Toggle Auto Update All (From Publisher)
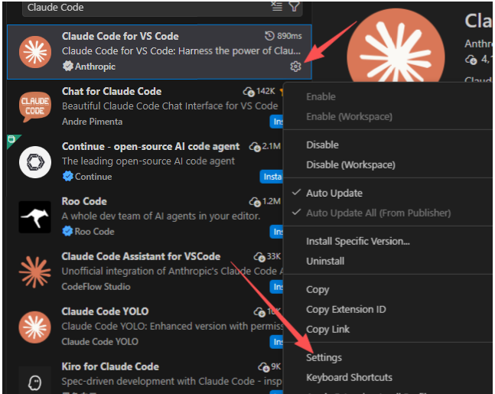The width and height of the screenshot is (495, 394). coord(378,213)
